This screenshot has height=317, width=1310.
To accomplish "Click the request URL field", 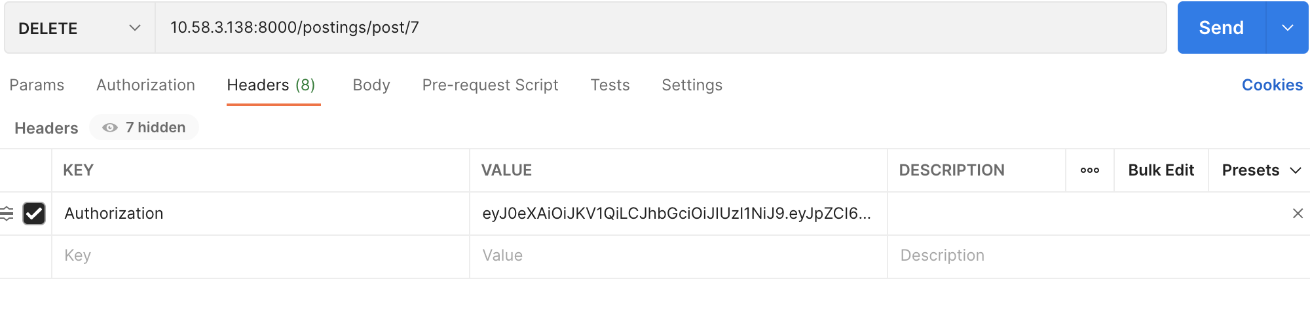I will point(661,28).
